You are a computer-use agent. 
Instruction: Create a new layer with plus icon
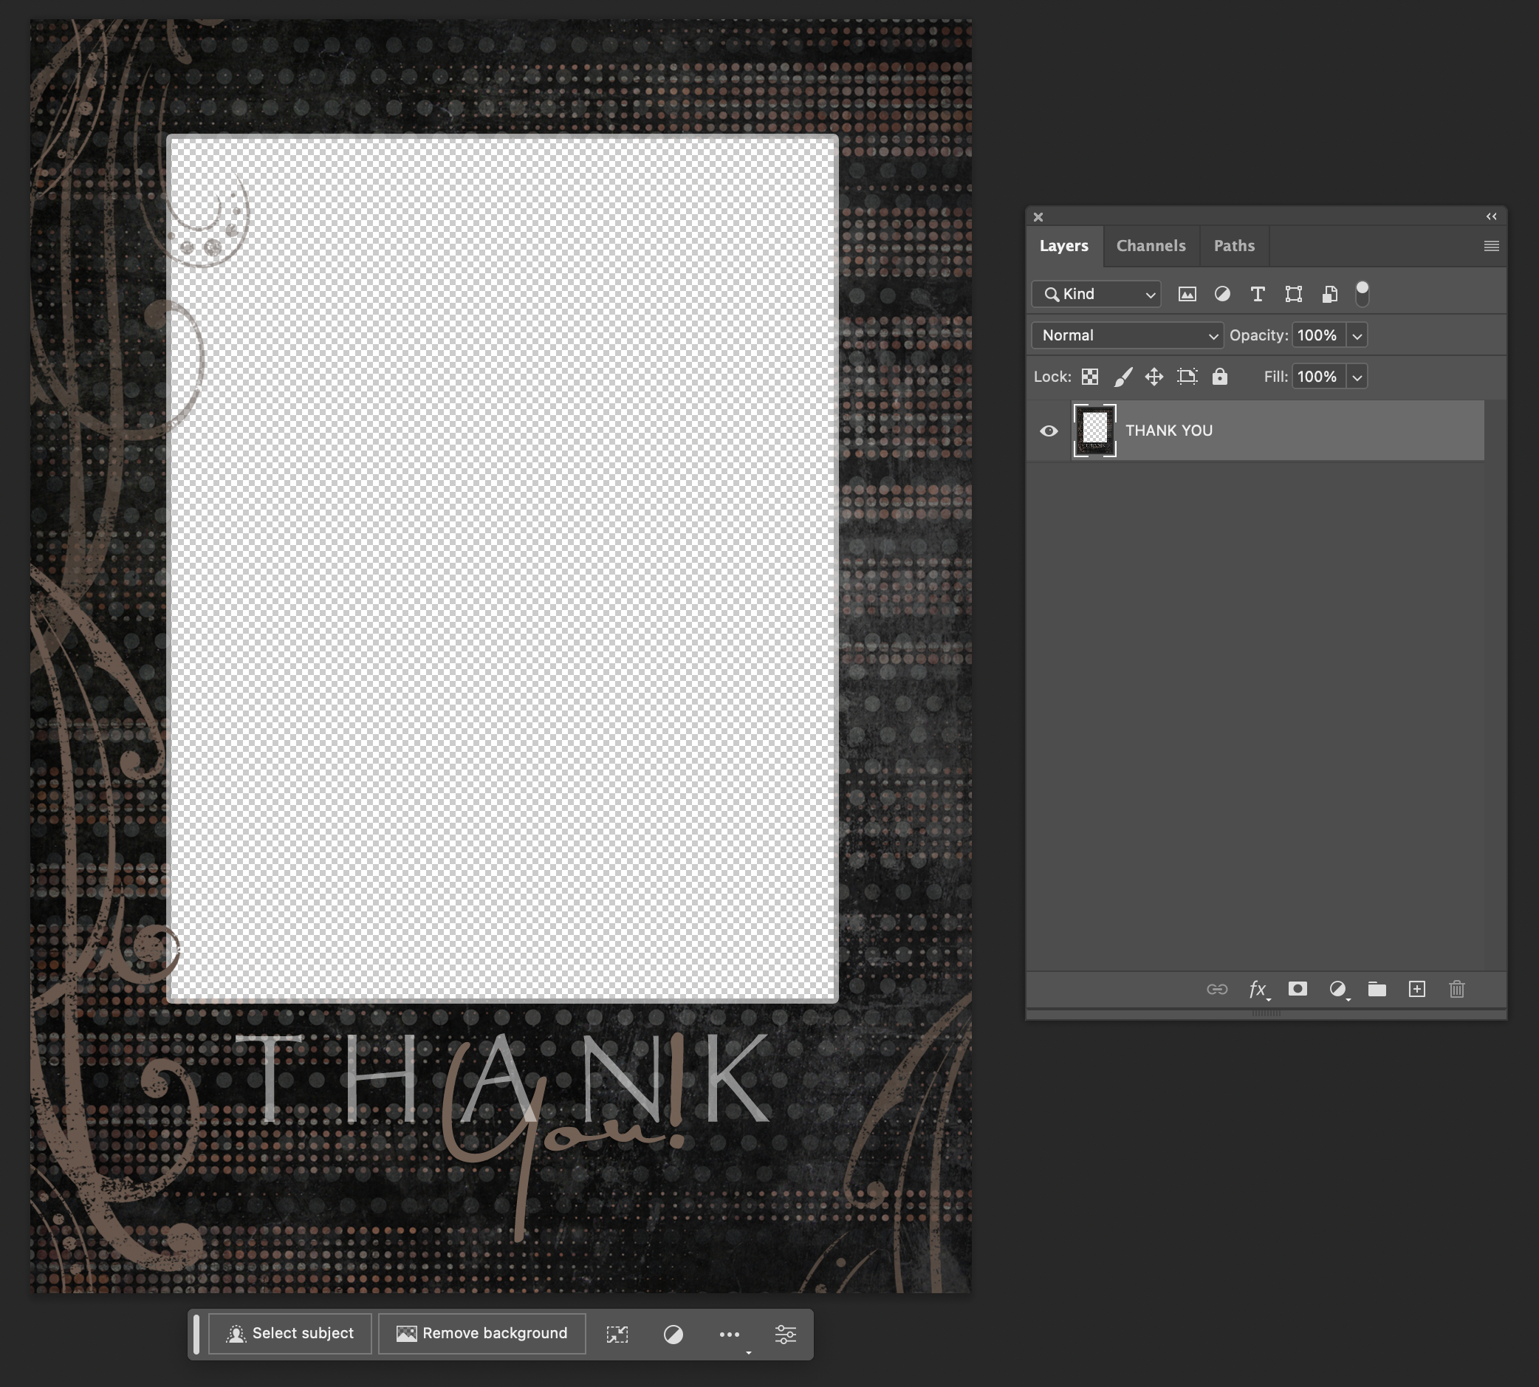(1416, 989)
